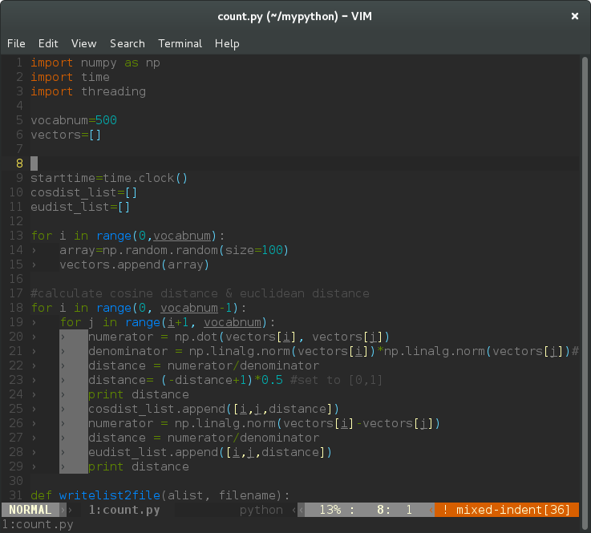Click 'starttime=time.clock()' line
The image size is (591, 533).
pos(108,178)
